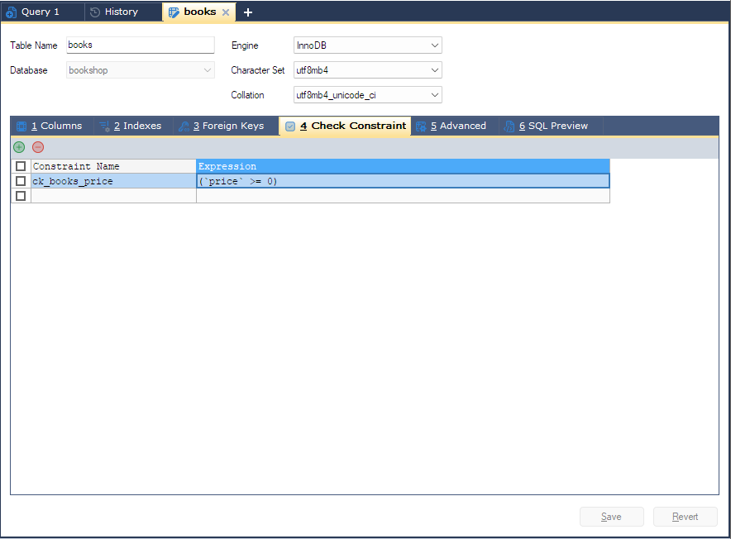Click the Query 1 tab icon
The height and width of the screenshot is (539, 731).
(12, 12)
